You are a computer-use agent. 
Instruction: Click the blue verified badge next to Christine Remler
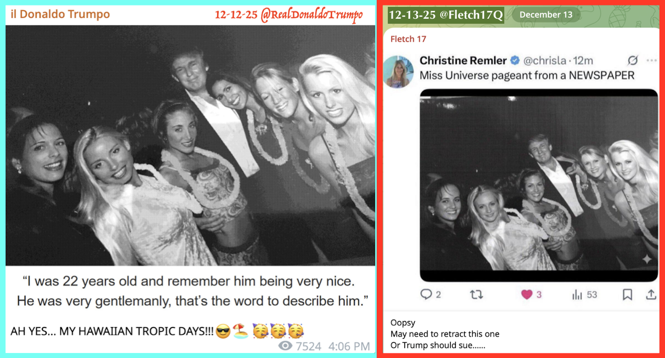tap(514, 61)
